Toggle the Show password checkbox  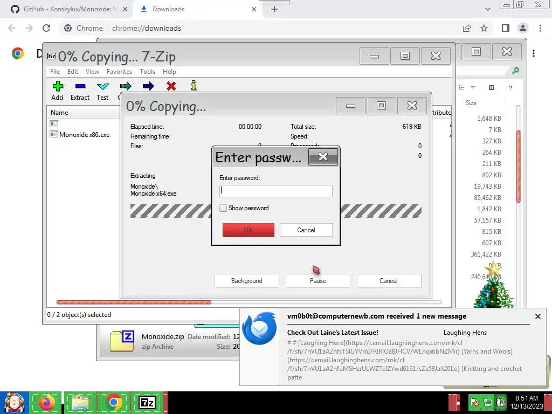(223, 208)
